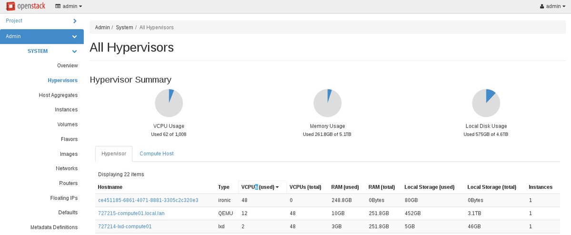The image size is (571, 235).
Task: Open the admin project dropdown
Action: click(69, 6)
